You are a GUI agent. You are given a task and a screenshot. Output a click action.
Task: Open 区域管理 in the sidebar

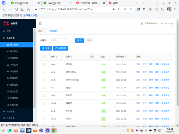pos(17,58)
